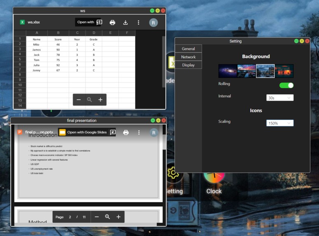Download ws.xlsx using the download icon

(x=125, y=22)
